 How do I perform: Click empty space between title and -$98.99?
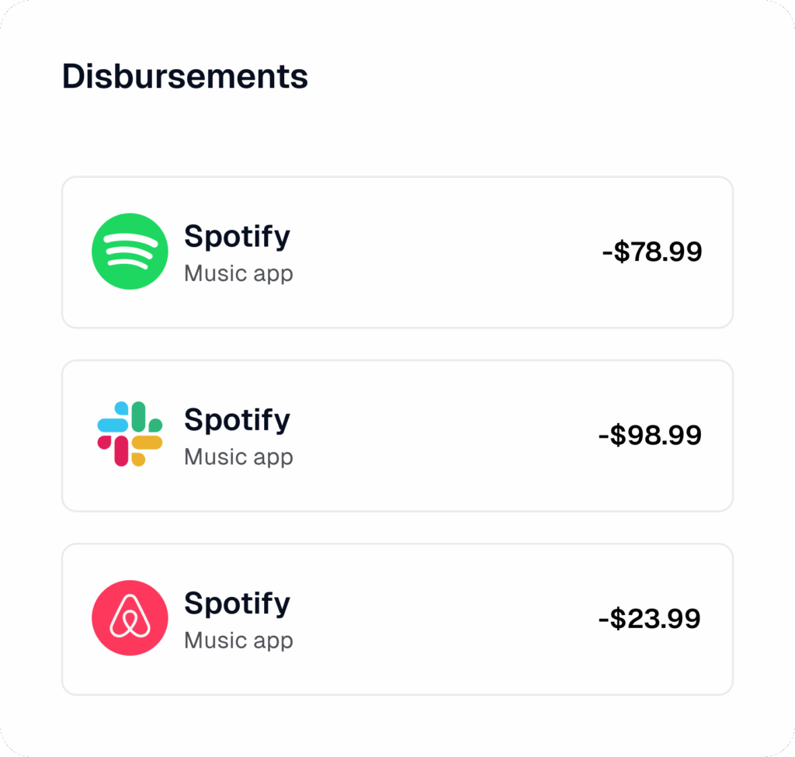443,435
